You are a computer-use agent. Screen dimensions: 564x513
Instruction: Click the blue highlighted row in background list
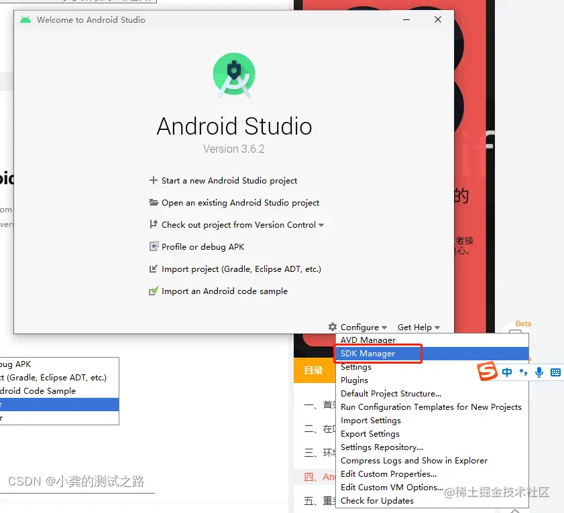pyautogui.click(x=59, y=405)
